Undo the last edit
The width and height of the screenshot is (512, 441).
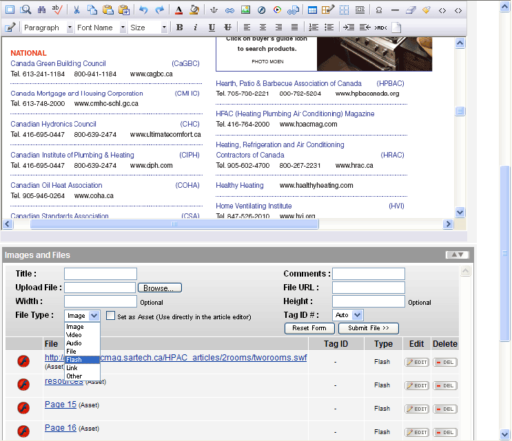143,10
